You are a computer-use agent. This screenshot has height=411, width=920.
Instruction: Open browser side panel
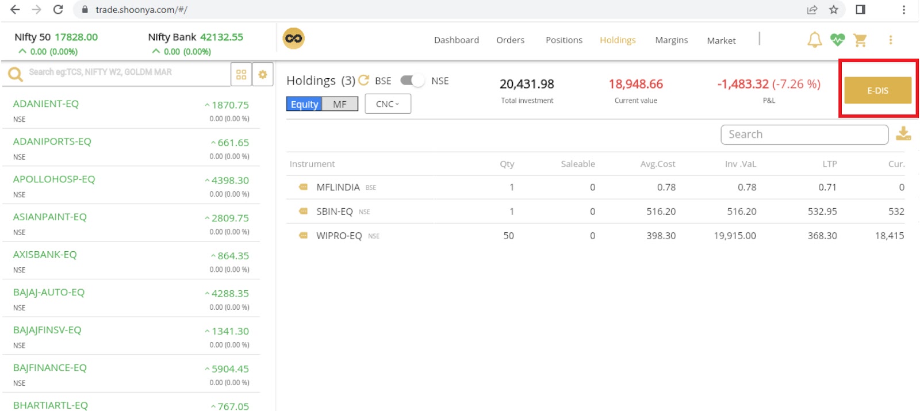pyautogui.click(x=860, y=9)
